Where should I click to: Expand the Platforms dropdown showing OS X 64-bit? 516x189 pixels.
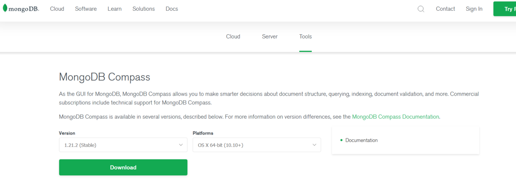[257, 145]
